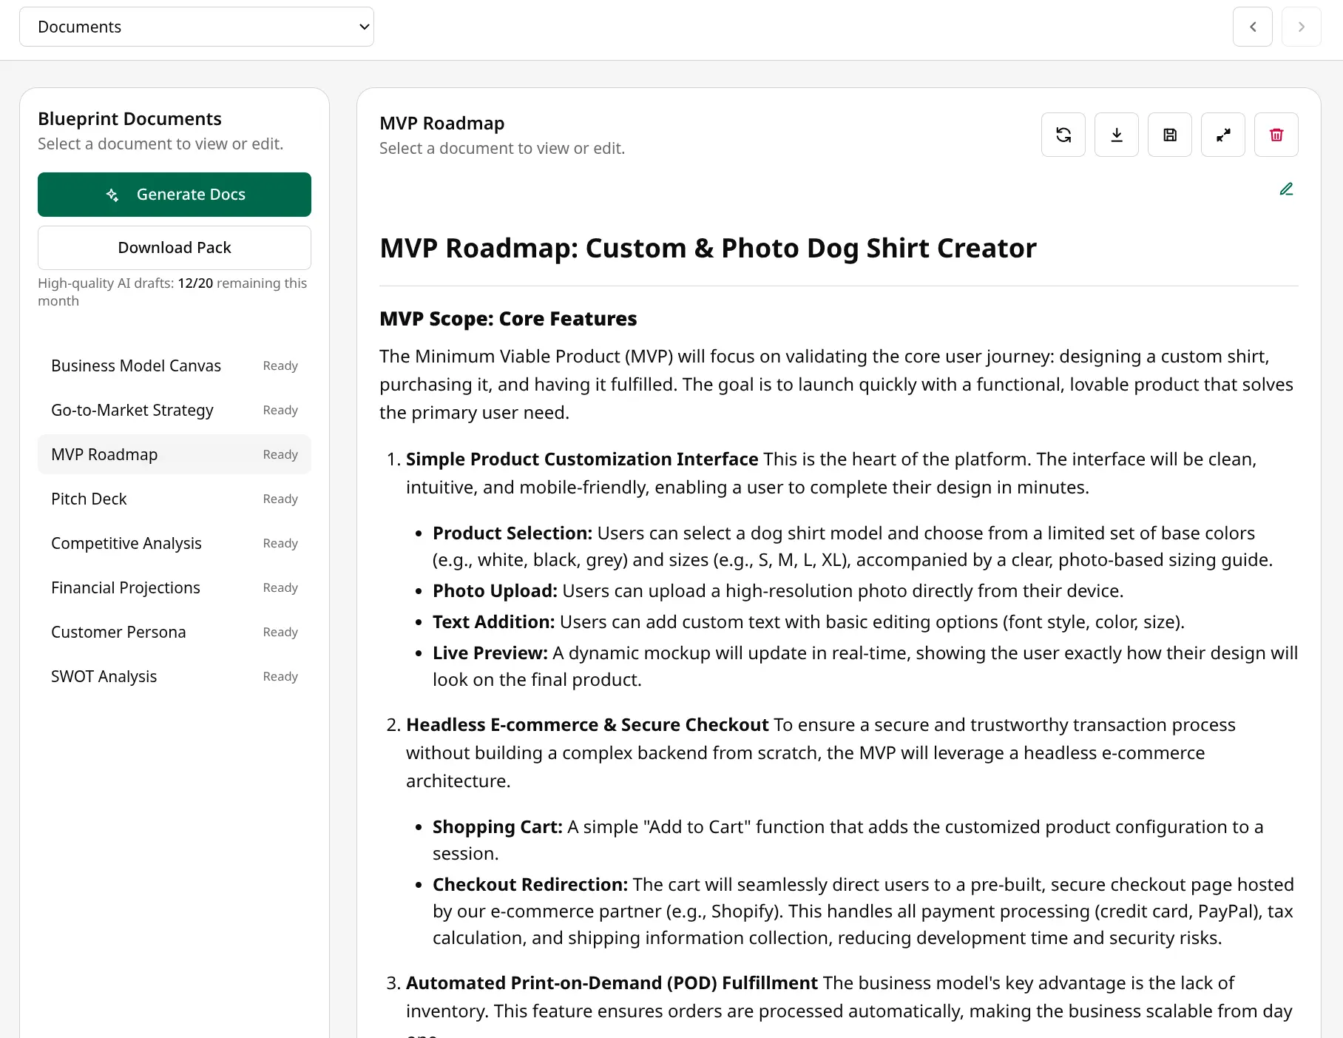Delete the MVP Roadmap document
This screenshot has height=1038, width=1343.
tap(1276, 135)
